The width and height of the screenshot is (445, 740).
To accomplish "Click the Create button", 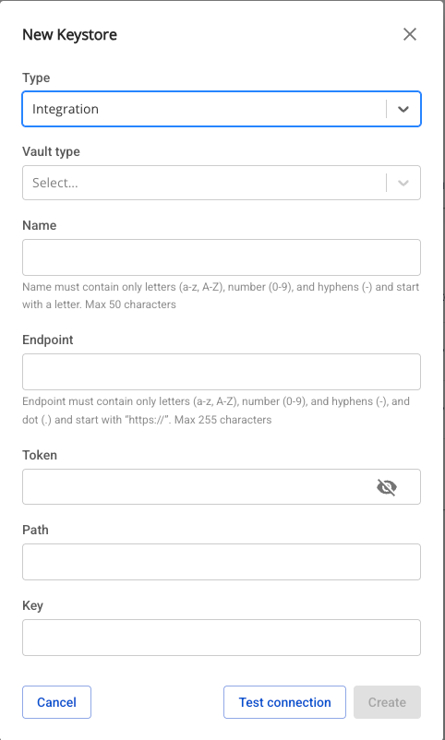I will [388, 702].
